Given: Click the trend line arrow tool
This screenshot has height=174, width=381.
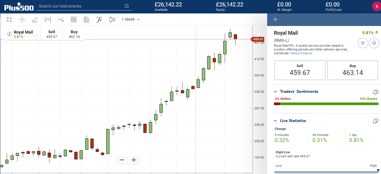Looking at the screenshot, I should point(61,20).
